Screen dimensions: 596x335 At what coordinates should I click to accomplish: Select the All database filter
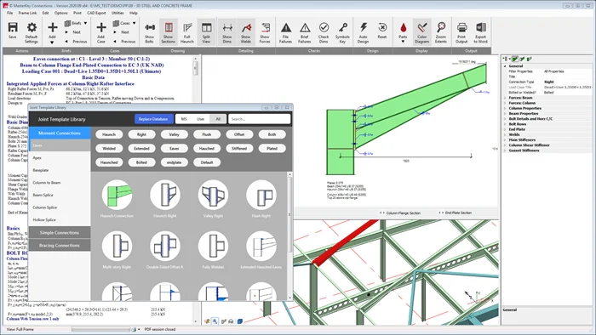218,119
